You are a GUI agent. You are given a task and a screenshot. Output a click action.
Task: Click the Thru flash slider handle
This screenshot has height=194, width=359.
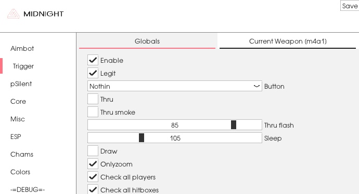coord(234,125)
